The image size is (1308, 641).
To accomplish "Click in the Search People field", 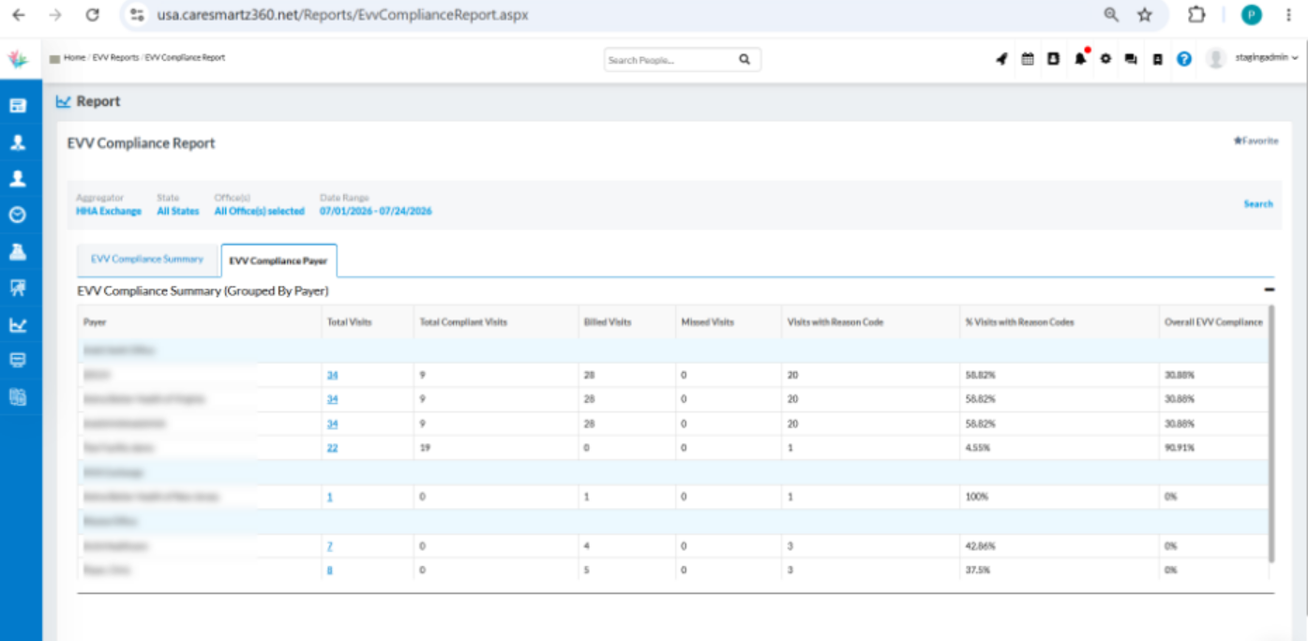I will click(x=669, y=60).
